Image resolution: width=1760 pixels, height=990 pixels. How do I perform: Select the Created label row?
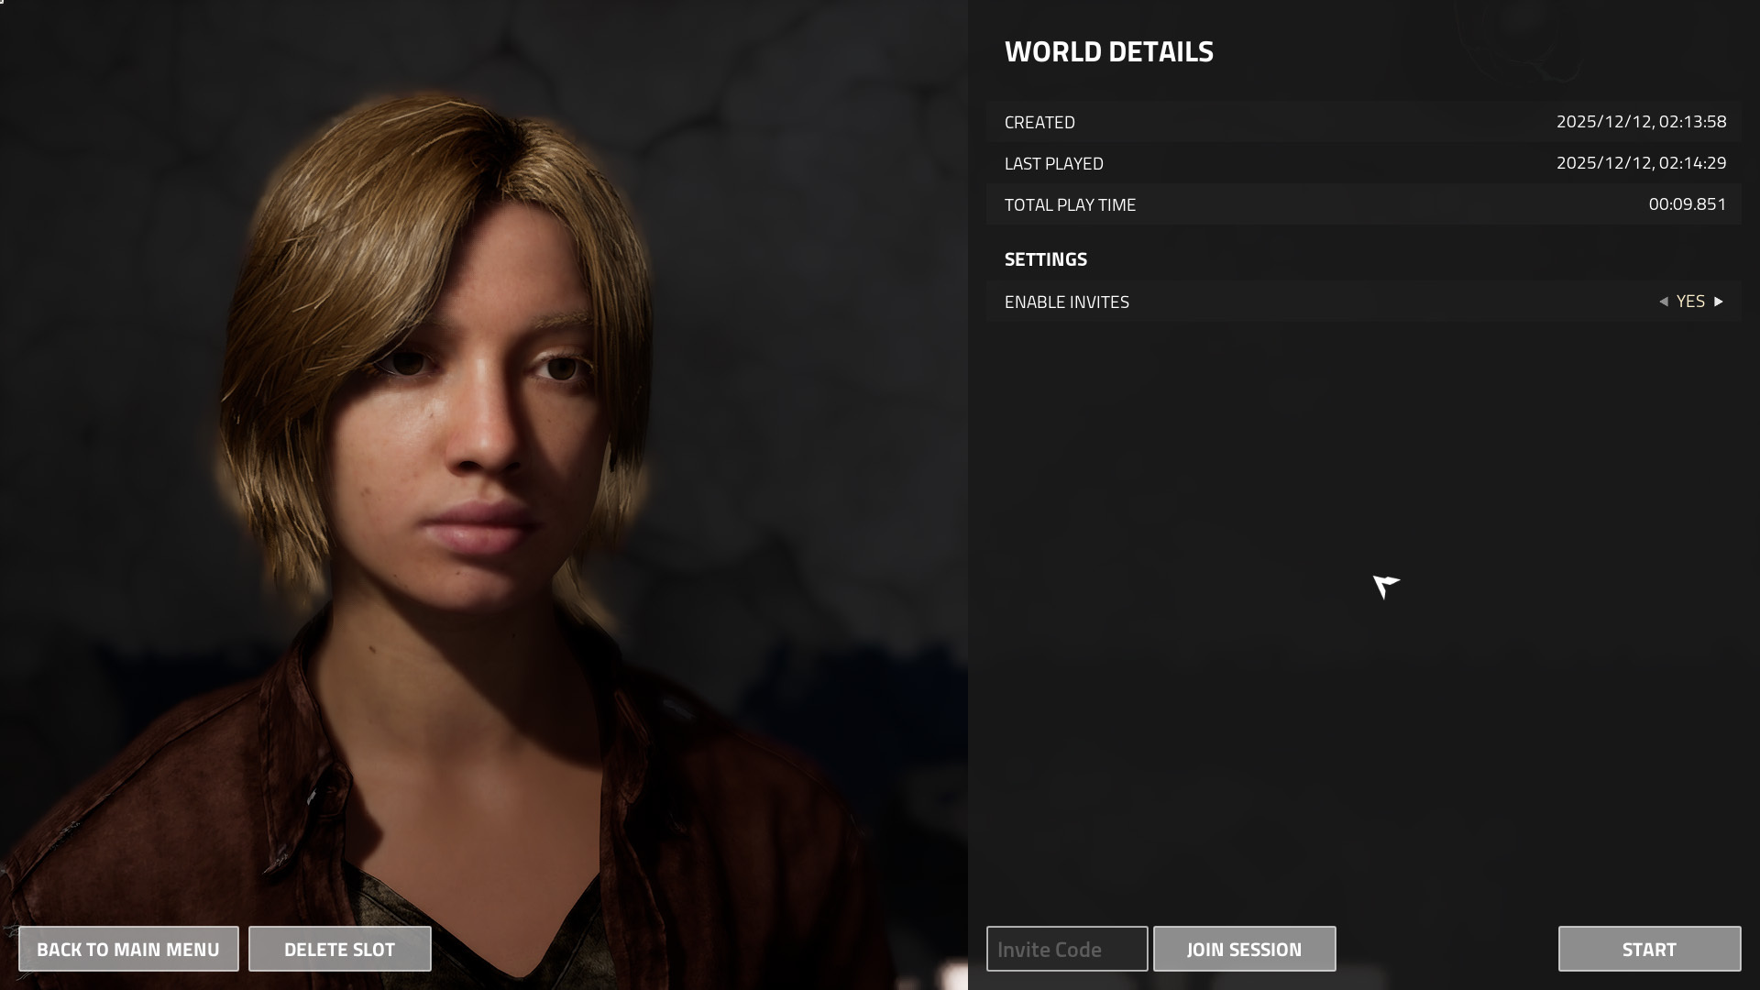point(1039,123)
